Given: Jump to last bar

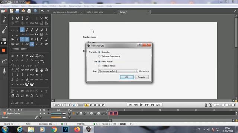Looking at the screenshot, I should click(x=152, y=105).
